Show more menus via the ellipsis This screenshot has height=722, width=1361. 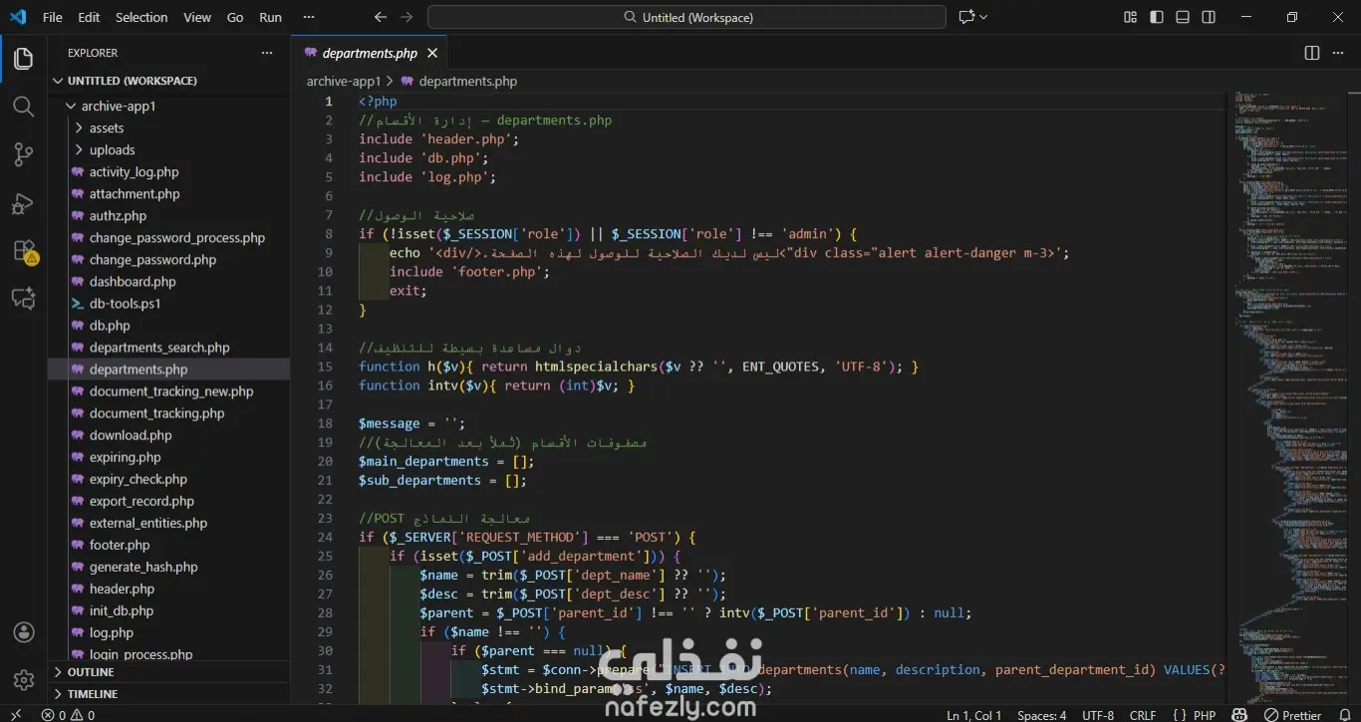pyautogui.click(x=308, y=17)
